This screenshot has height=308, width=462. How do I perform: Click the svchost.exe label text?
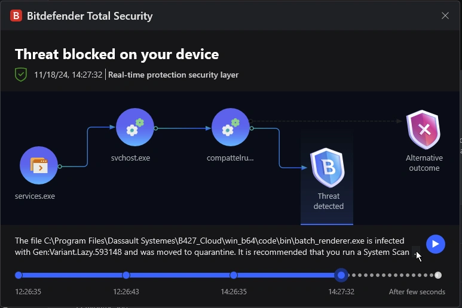click(x=130, y=158)
